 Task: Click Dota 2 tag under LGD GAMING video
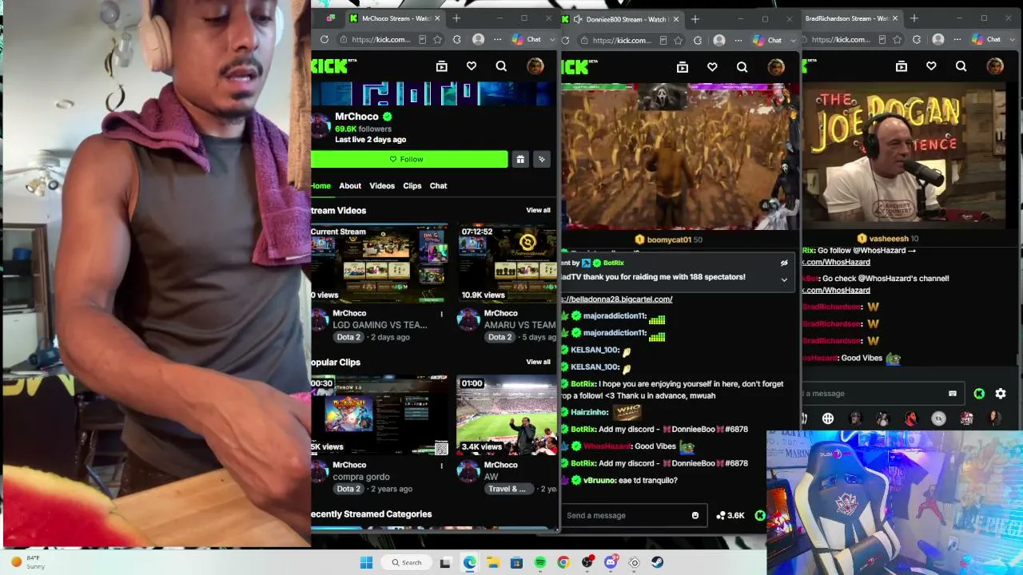[348, 337]
